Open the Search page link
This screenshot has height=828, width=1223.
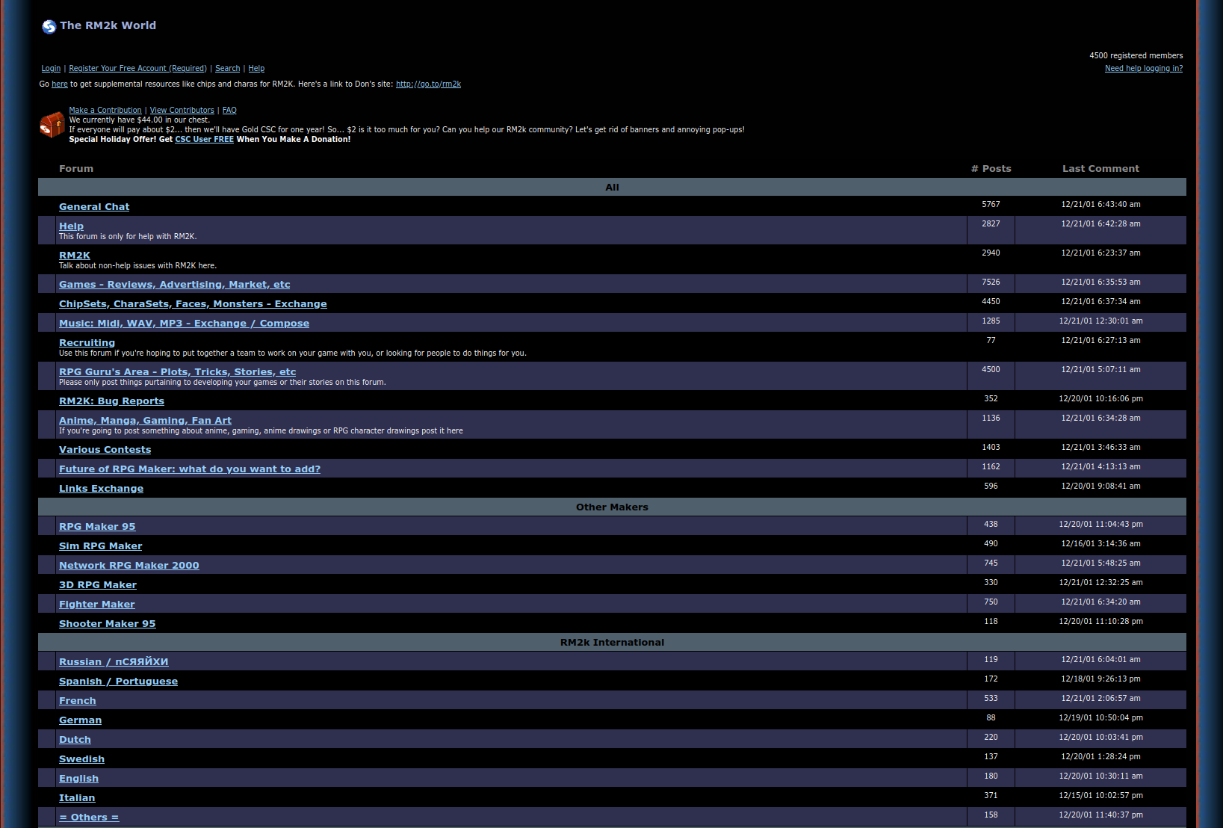pyautogui.click(x=227, y=69)
